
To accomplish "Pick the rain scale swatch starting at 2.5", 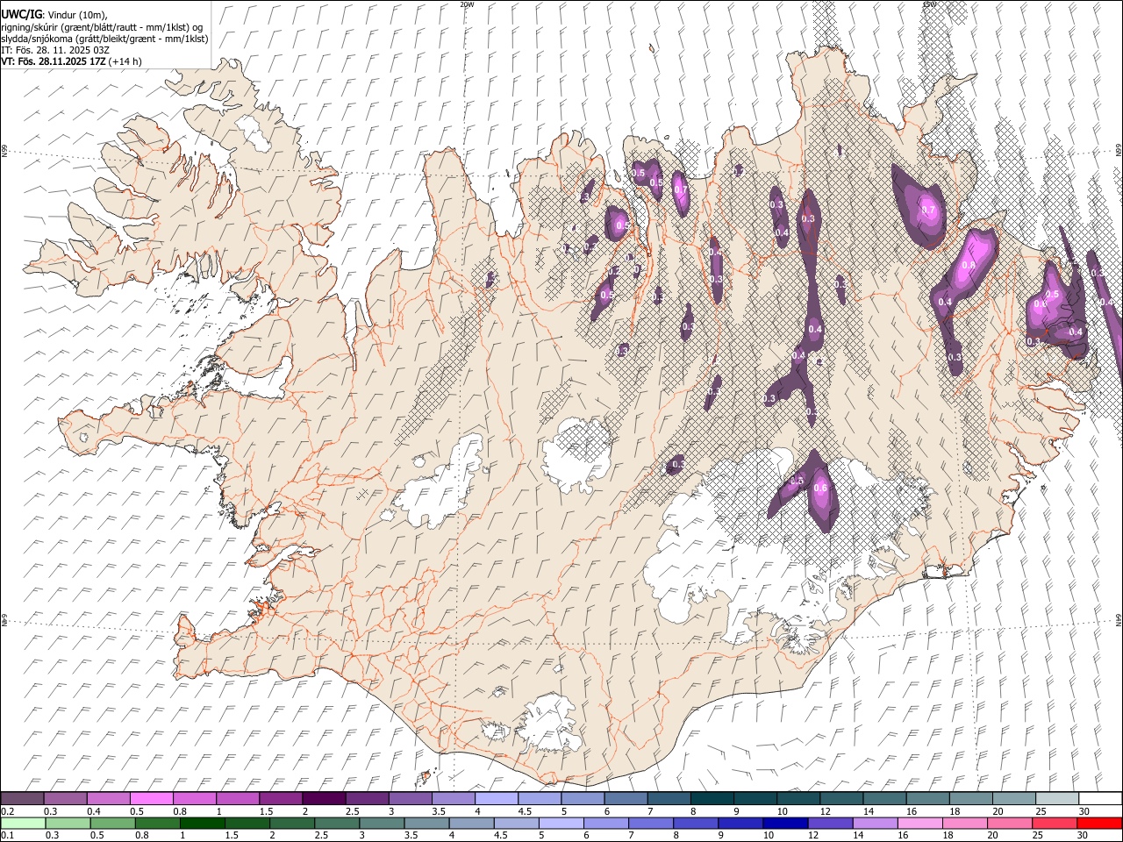I will pyautogui.click(x=336, y=823).
